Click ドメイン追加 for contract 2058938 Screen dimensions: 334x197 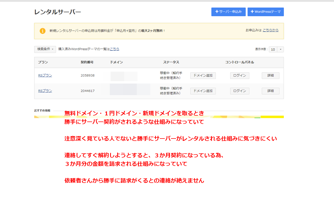click(x=203, y=76)
